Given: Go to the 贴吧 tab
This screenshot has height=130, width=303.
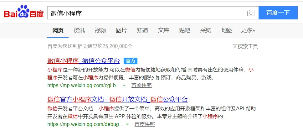Looking at the screenshot, I should pyautogui.click(x=185, y=30).
